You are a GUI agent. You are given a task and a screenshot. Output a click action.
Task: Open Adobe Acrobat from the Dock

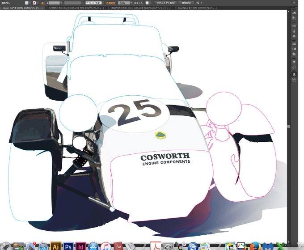coord(156,246)
